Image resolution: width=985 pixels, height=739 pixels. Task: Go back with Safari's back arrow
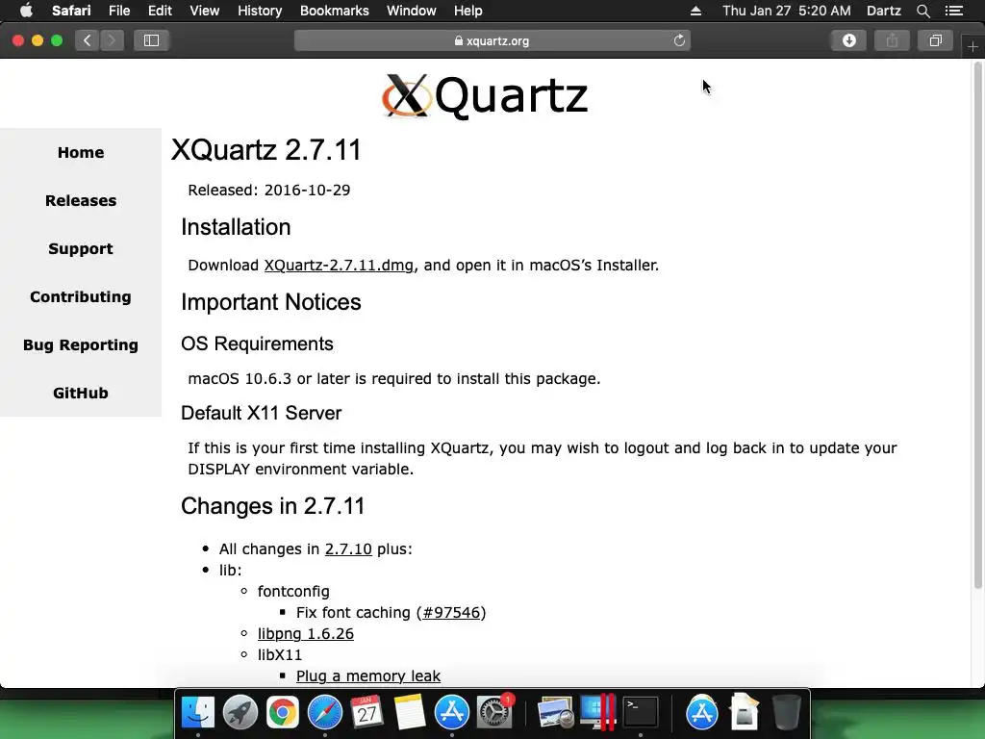coord(88,40)
